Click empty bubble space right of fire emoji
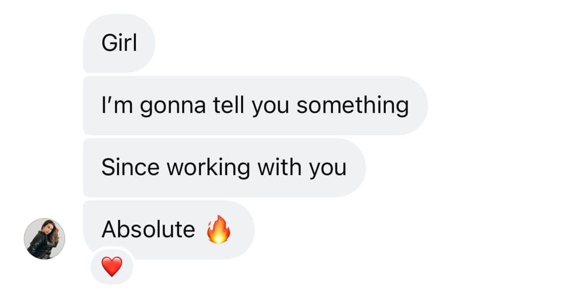 [x=242, y=230]
